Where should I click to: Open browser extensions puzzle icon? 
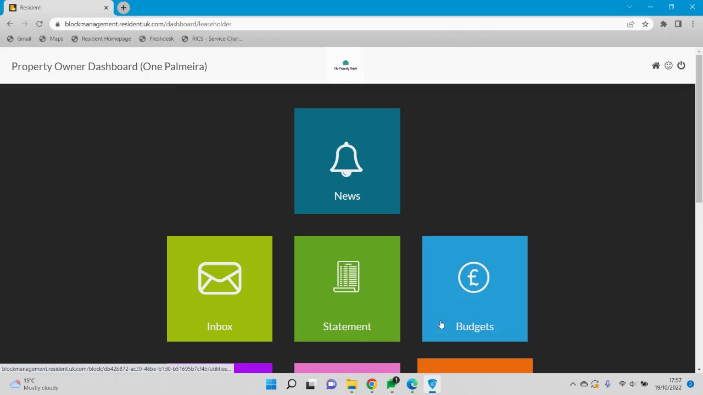point(663,24)
